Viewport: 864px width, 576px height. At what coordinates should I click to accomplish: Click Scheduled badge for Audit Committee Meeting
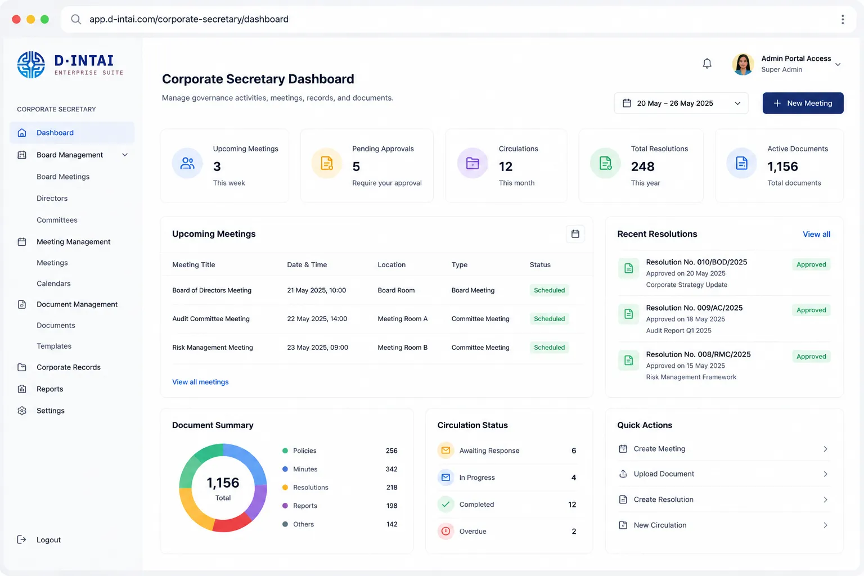549,319
